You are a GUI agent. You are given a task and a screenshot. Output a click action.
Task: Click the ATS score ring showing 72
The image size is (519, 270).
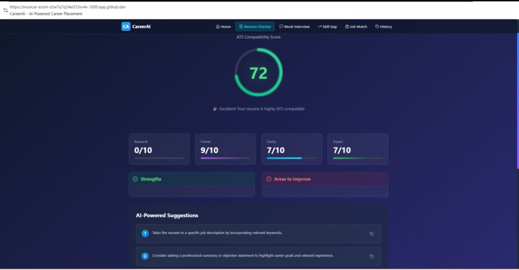[x=258, y=72]
